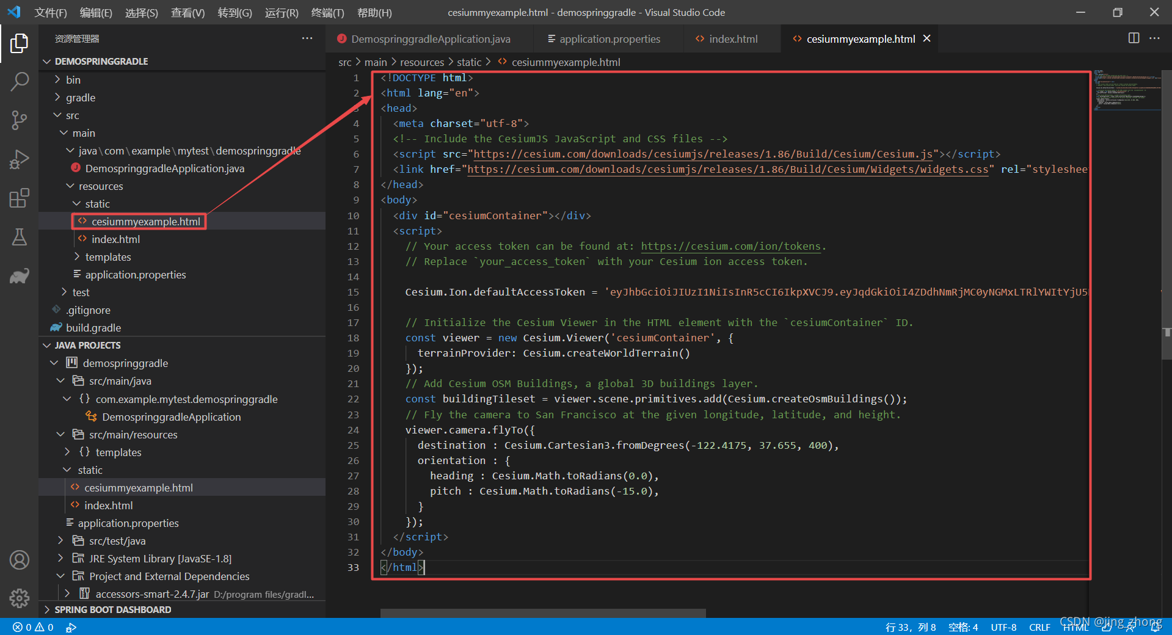Open the Extensions view
The height and width of the screenshot is (635, 1172).
point(20,198)
